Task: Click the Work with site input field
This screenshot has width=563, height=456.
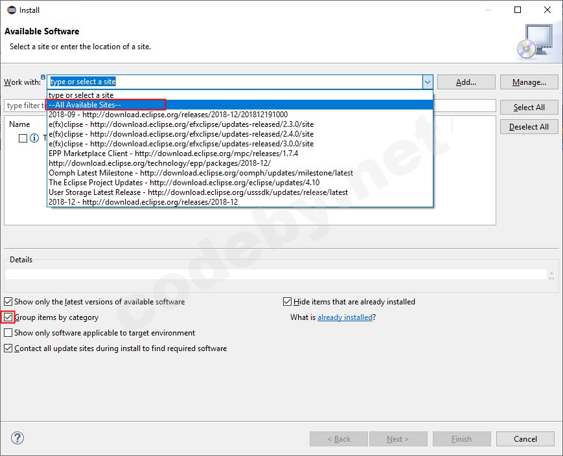Action: (235, 82)
